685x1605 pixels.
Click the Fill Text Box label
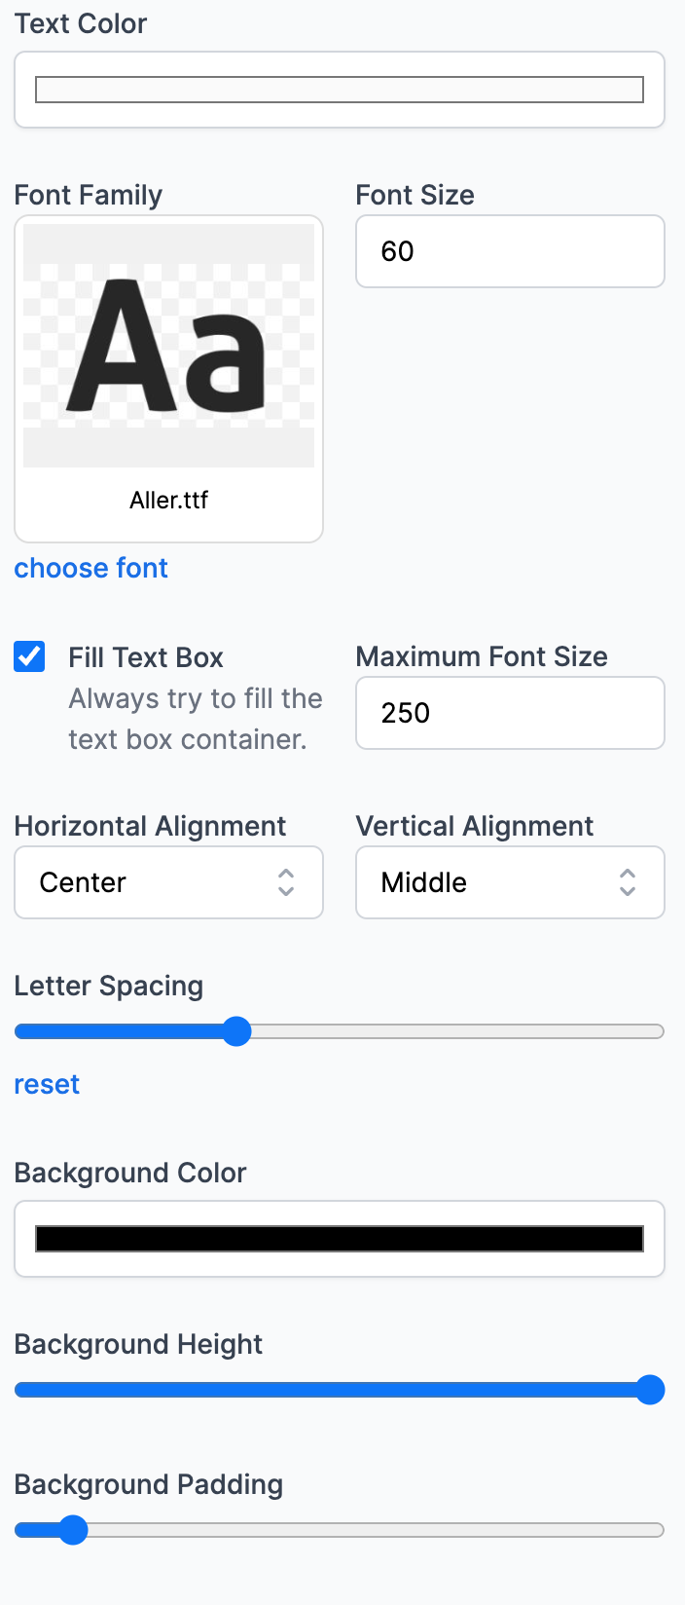pos(146,657)
